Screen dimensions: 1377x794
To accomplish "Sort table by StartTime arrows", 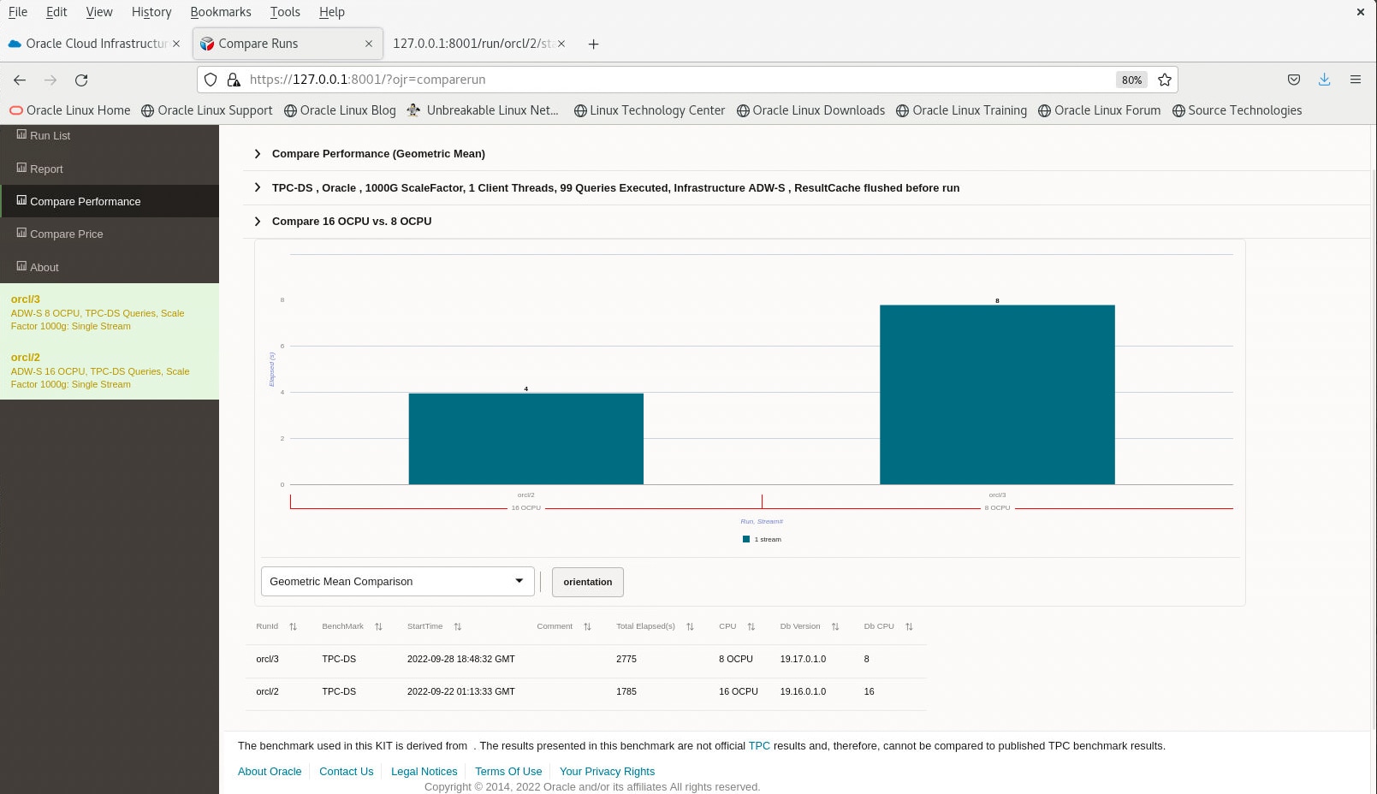I will pos(457,627).
